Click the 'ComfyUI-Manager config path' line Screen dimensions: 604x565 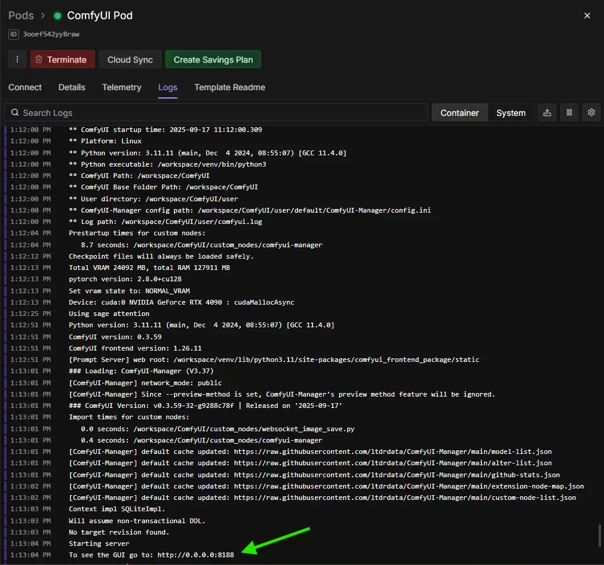tap(250, 210)
